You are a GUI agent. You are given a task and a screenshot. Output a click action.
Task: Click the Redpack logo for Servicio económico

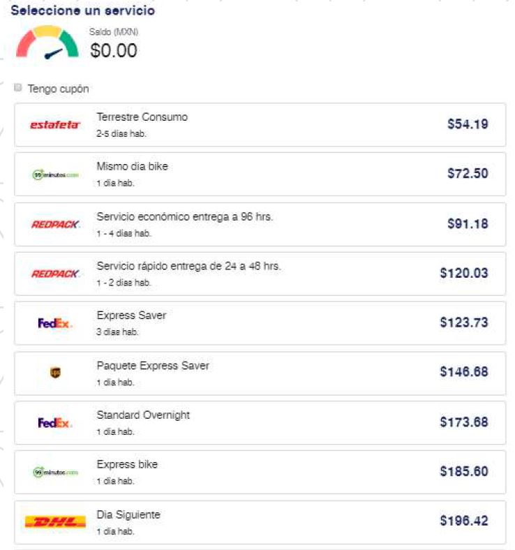point(55,224)
